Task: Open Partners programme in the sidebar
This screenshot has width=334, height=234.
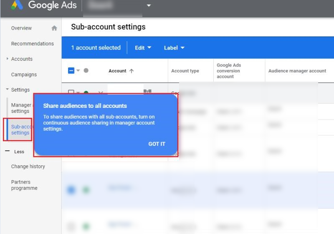Action: 24,185
